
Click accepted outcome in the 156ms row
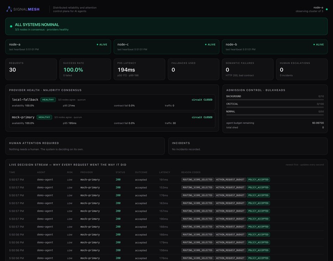click(x=141, y=250)
